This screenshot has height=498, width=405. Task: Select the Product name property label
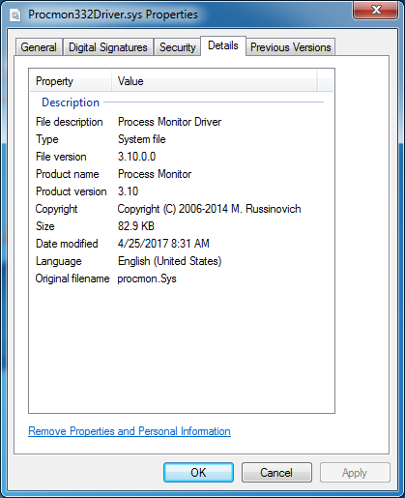coord(68,174)
